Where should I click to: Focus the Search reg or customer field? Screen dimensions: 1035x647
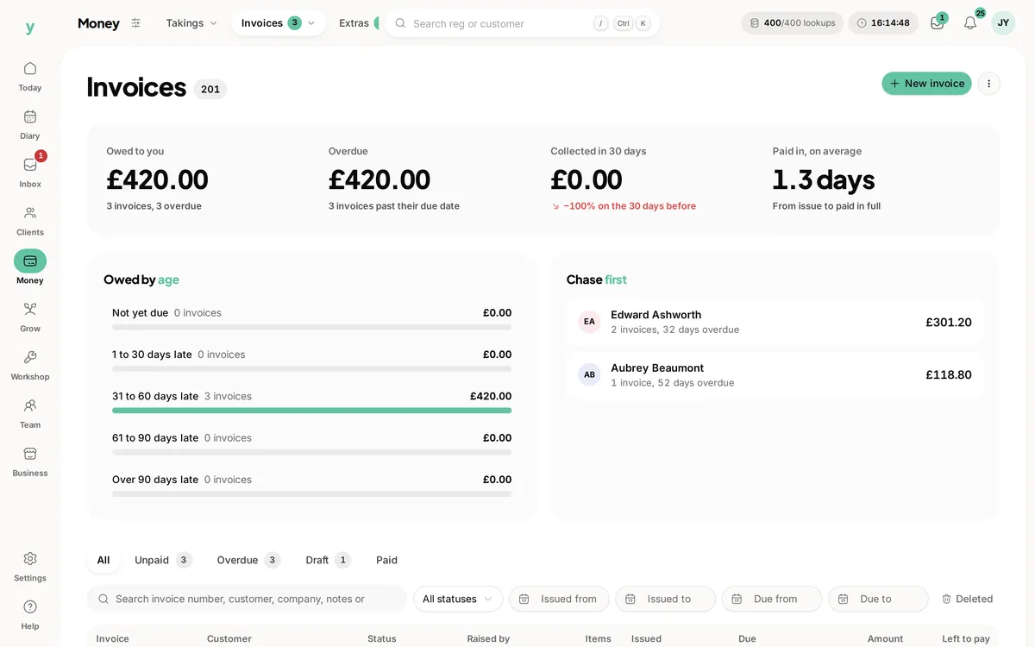(x=523, y=23)
